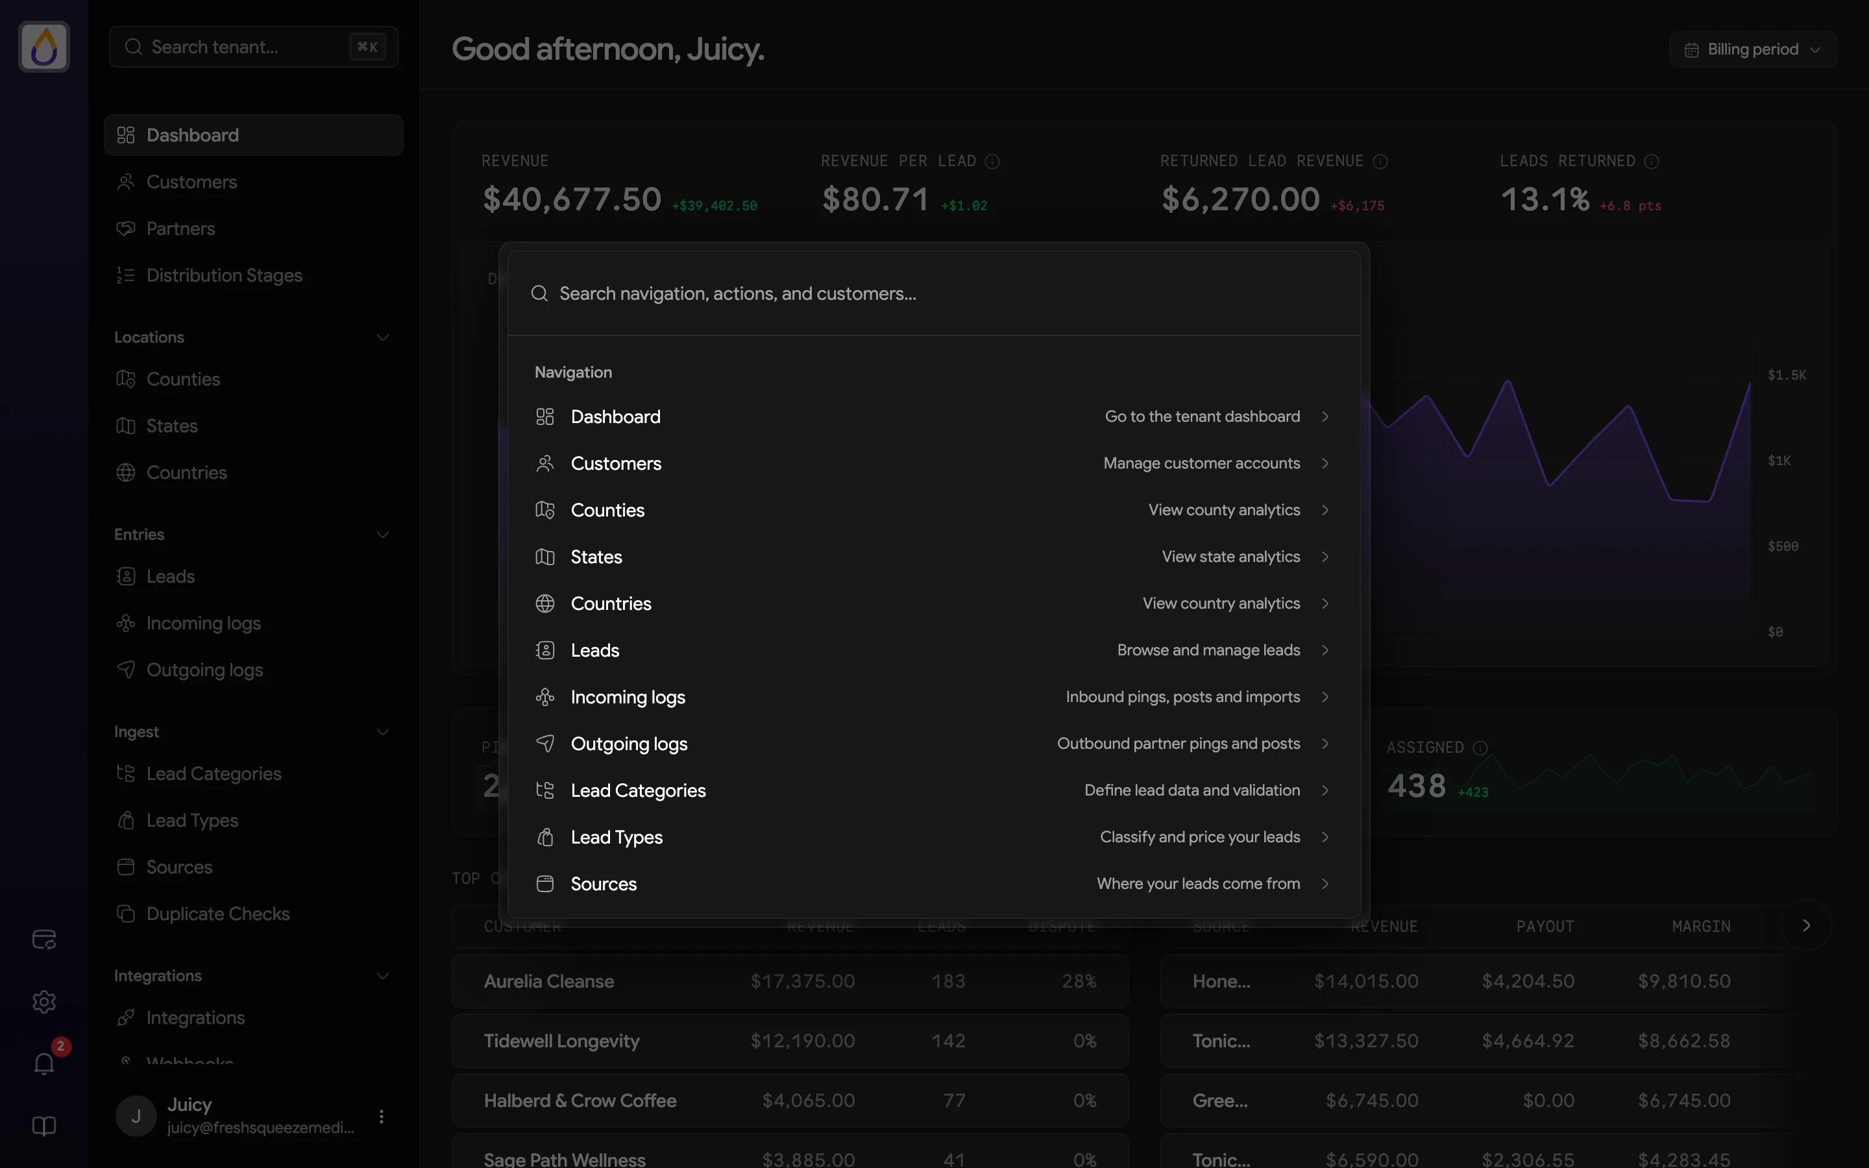The width and height of the screenshot is (1869, 1168).
Task: Collapse the Entries section in sidebar
Action: [x=382, y=535]
